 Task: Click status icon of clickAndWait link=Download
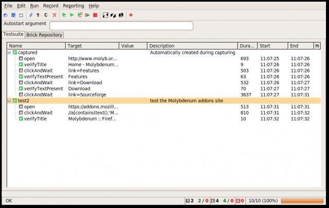tap(21, 83)
